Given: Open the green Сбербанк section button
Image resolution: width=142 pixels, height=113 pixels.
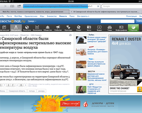Looking at the screenshot, I should [133, 28].
